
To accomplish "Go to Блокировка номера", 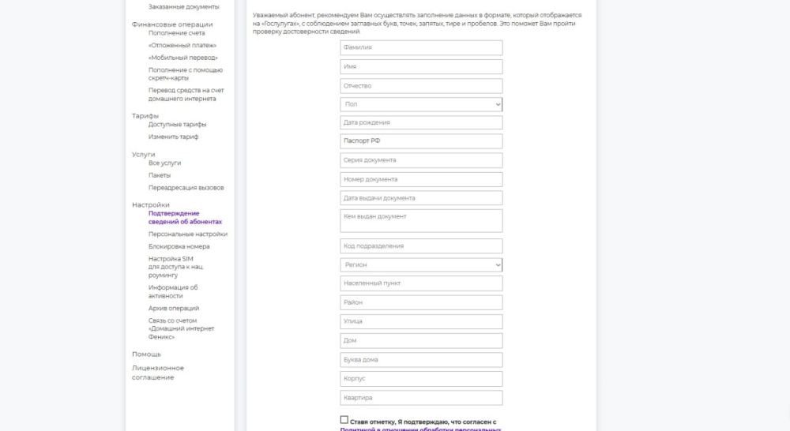I will [x=179, y=247].
